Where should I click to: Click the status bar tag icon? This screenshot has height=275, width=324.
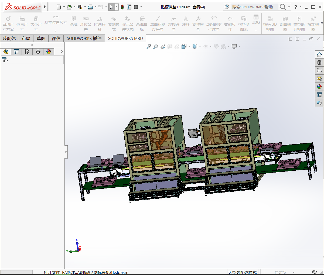pos(314,272)
